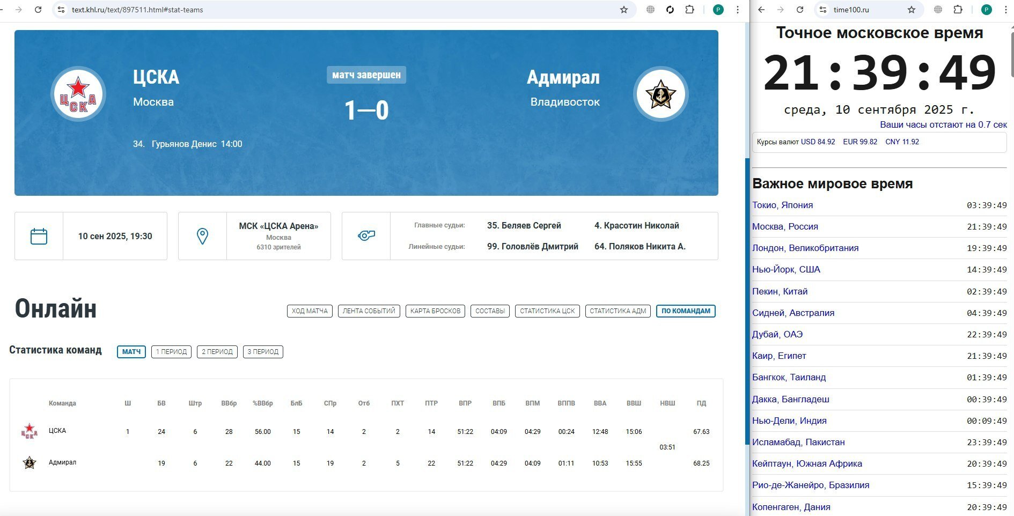This screenshot has height=516, width=1014.
Task: Show statistics for 1 ПЕРИОД
Action: tap(171, 352)
